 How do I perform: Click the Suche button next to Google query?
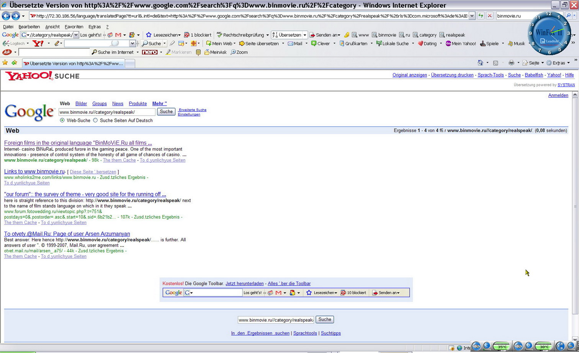[166, 112]
